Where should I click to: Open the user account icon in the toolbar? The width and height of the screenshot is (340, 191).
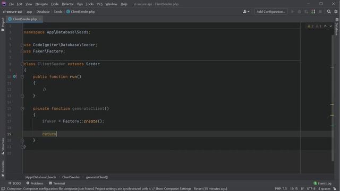point(246,12)
